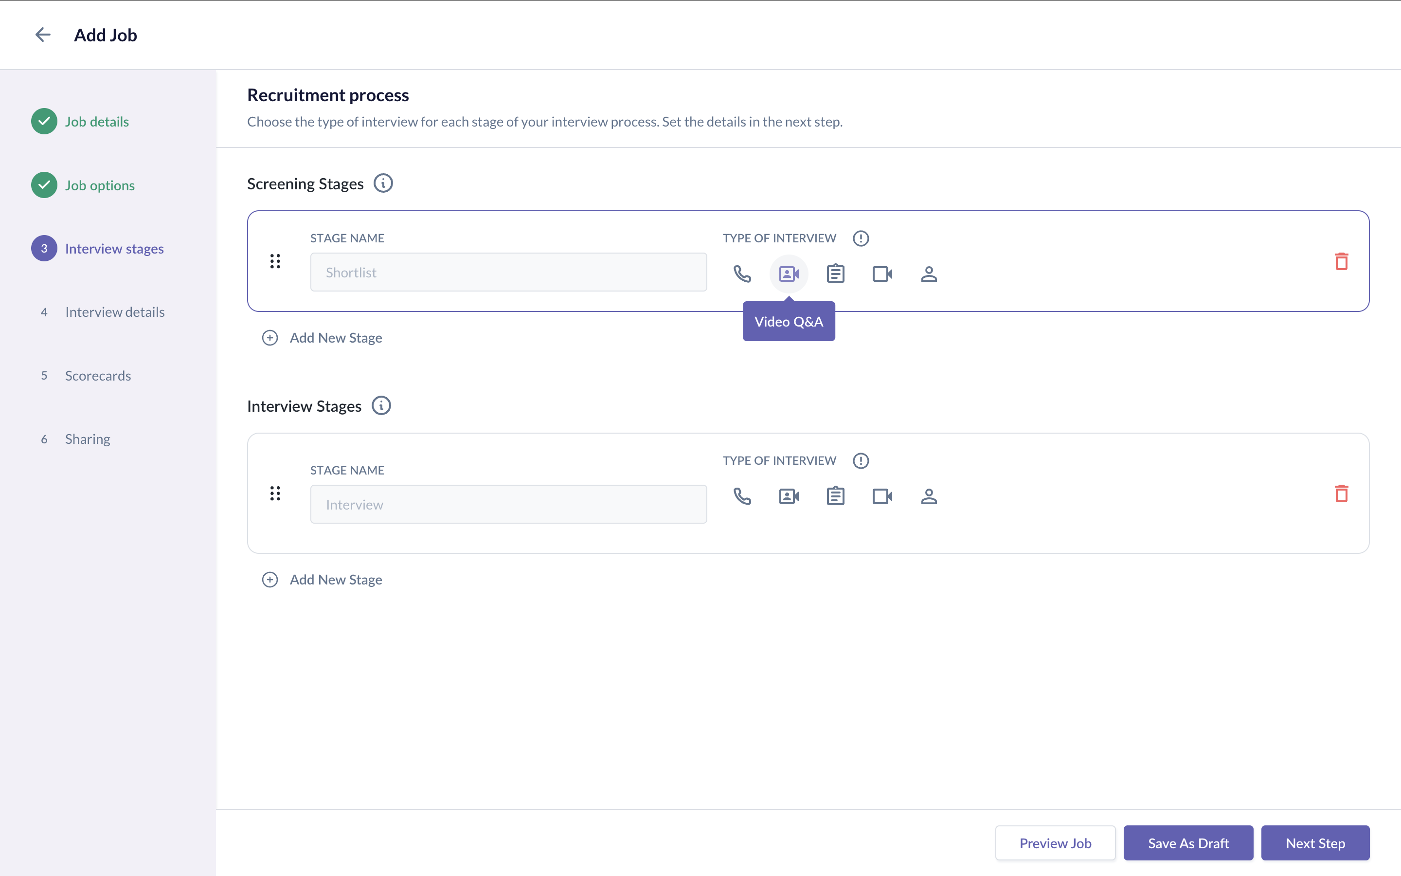The width and height of the screenshot is (1401, 876).
Task: Choose in-person icon in Interview stage
Action: 929,496
